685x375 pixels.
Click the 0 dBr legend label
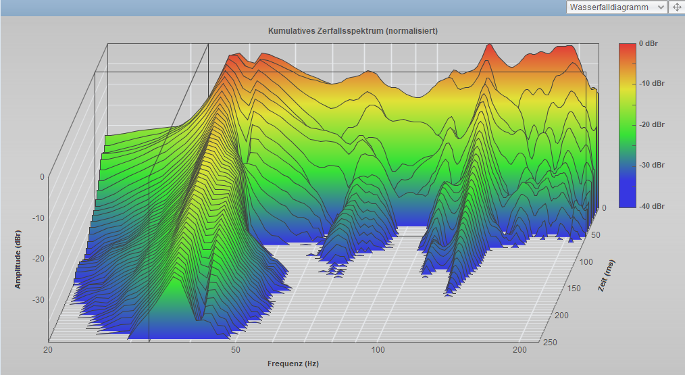(x=649, y=43)
